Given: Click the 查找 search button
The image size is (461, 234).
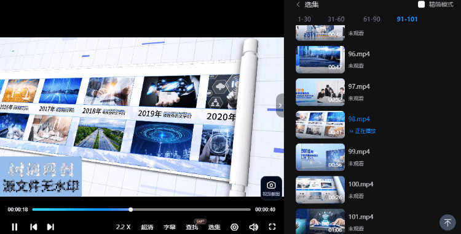Looking at the screenshot, I should tap(192, 227).
